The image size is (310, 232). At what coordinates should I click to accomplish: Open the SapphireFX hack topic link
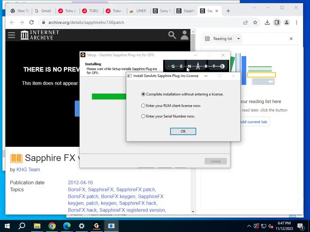138,203
